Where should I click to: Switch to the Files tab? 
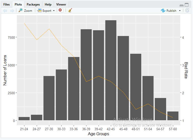(x=7, y=4)
